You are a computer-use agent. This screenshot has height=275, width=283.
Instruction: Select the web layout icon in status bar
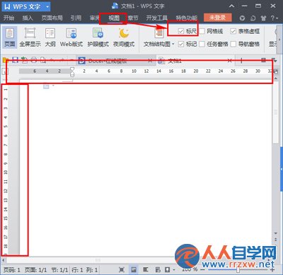(158, 269)
